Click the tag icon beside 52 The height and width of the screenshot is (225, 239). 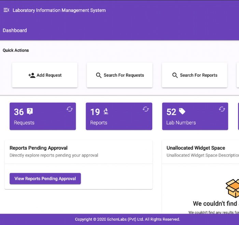[x=182, y=111]
